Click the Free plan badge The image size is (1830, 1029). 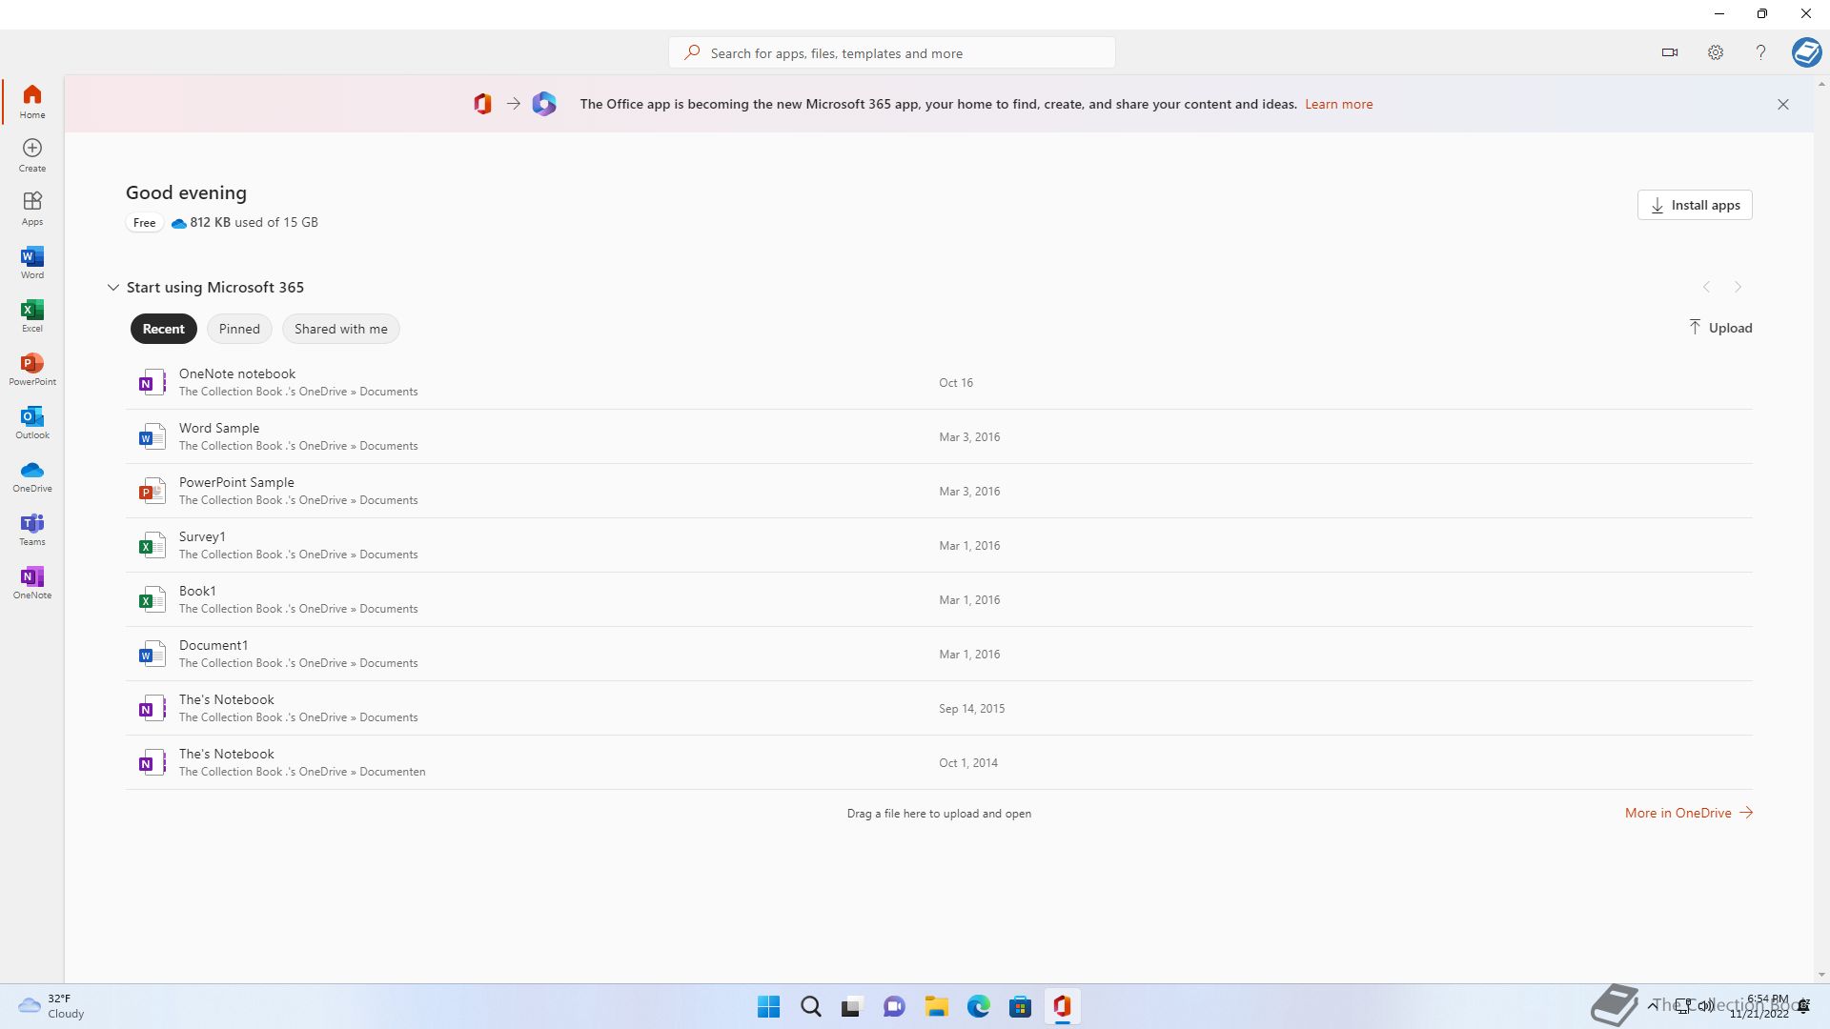[144, 222]
